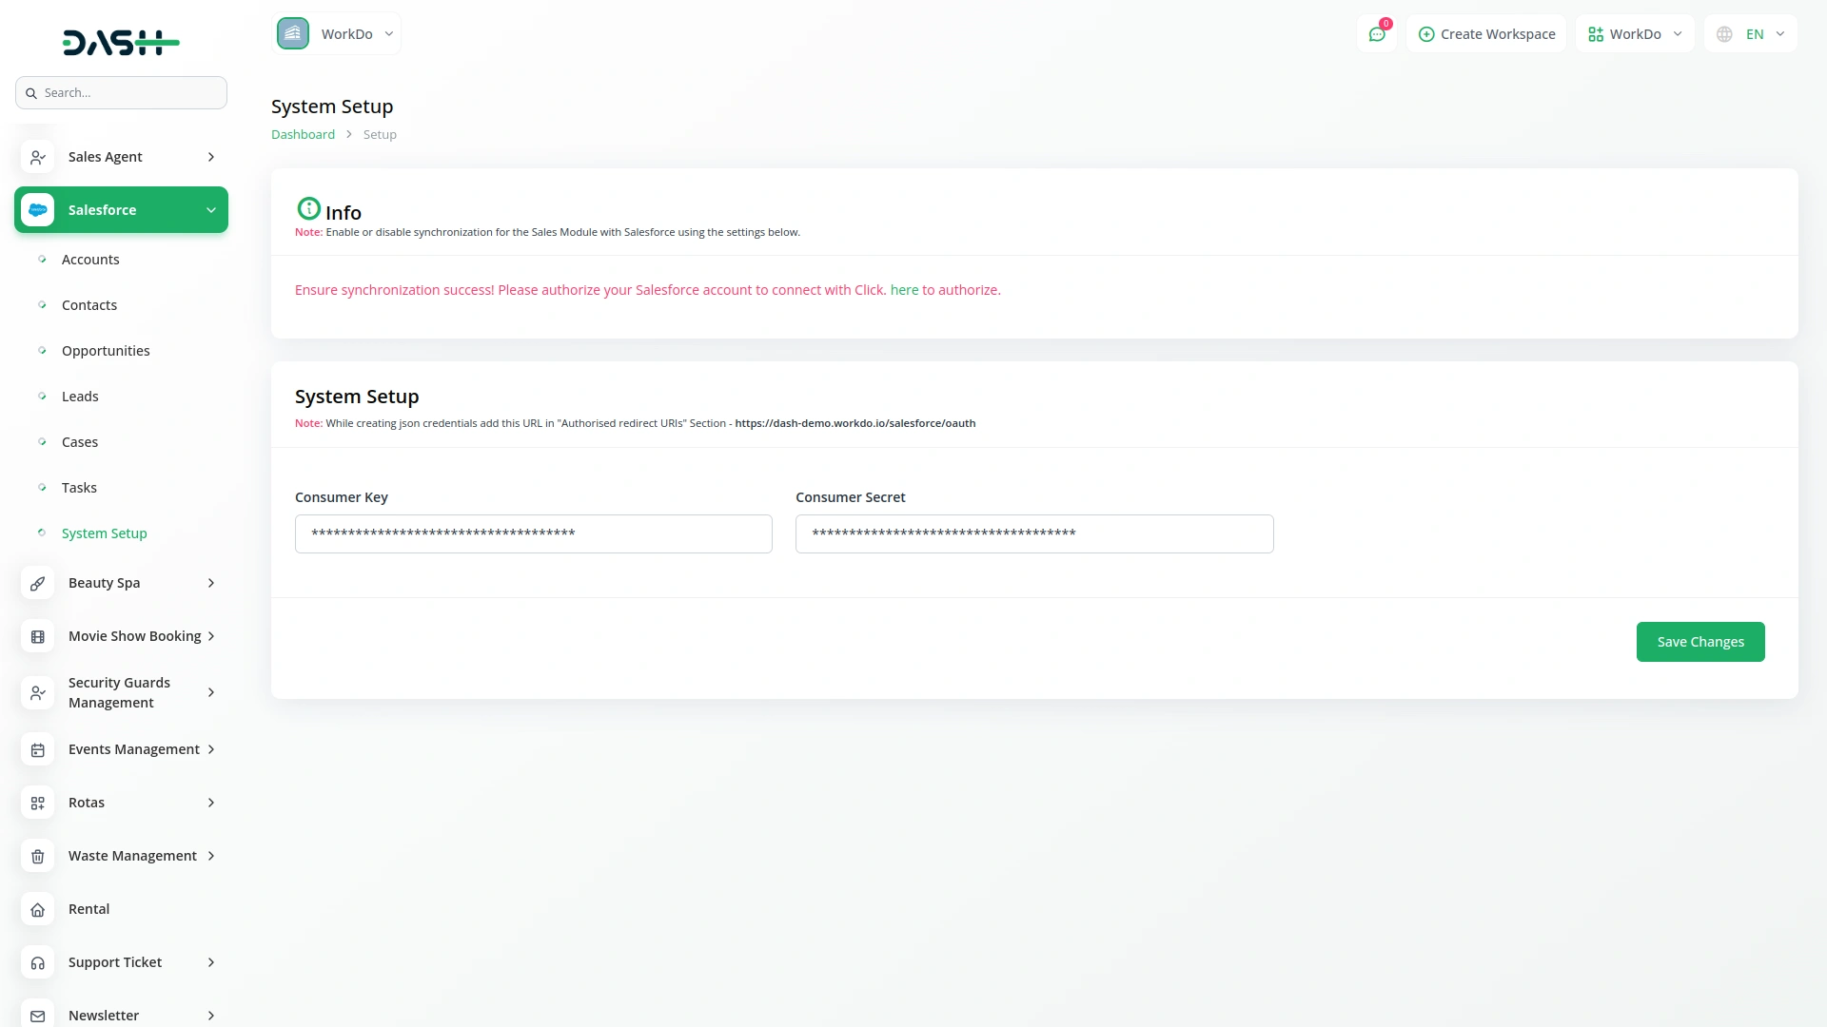Focus the Consumer Key input field
The height and width of the screenshot is (1027, 1827).
(x=533, y=533)
